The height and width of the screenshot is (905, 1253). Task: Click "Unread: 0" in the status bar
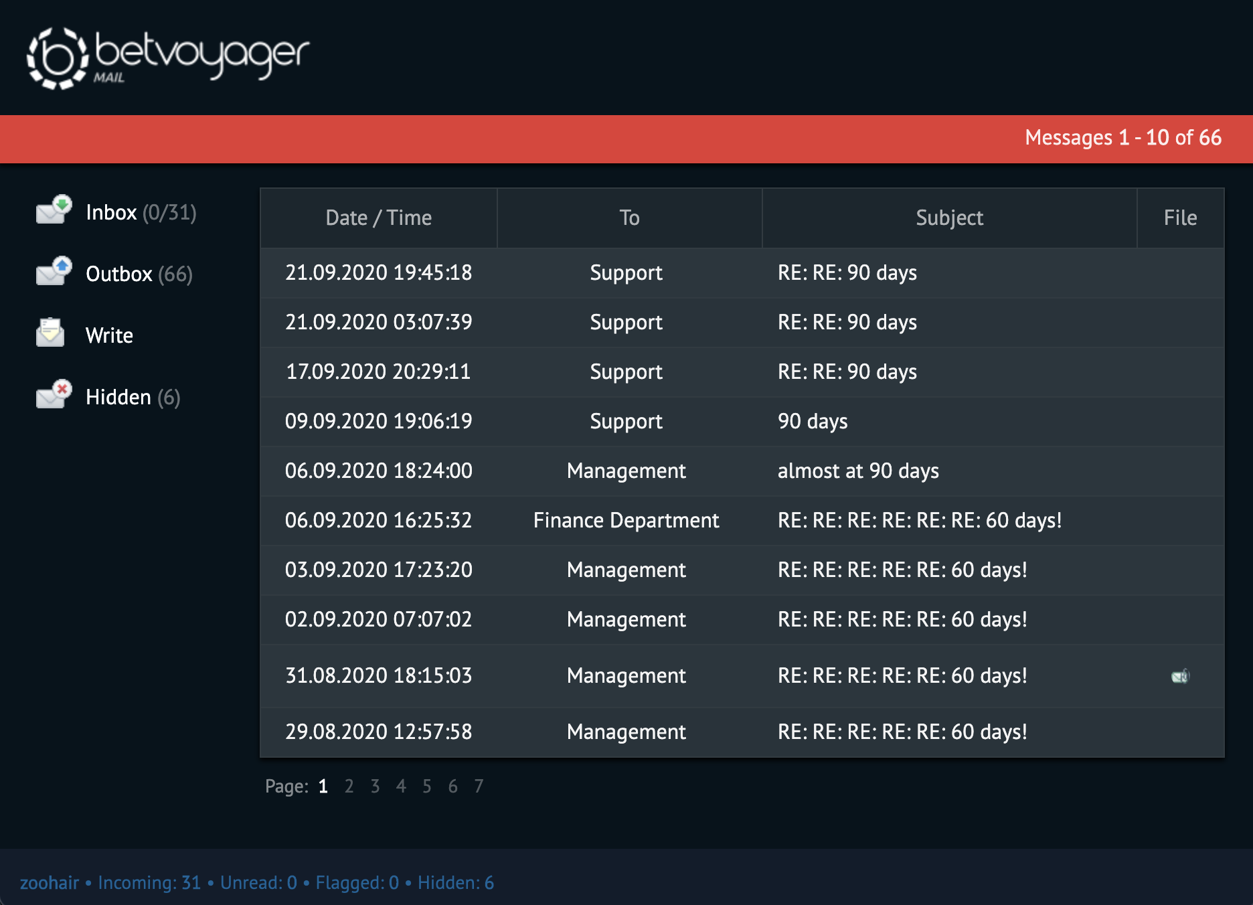point(258,883)
